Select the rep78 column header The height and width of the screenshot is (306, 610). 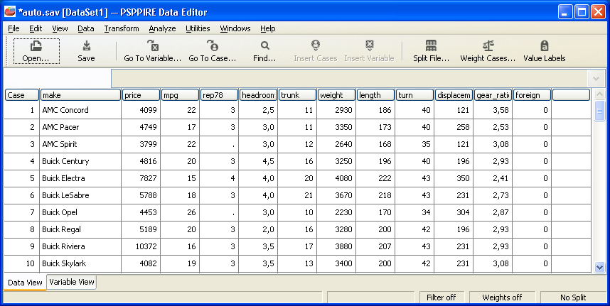[220, 95]
